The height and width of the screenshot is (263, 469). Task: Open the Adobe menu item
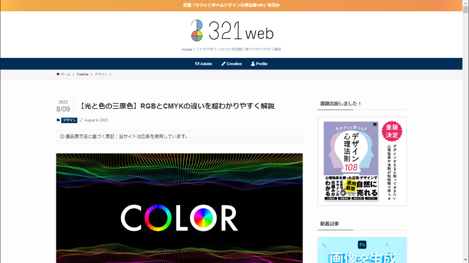[204, 64]
